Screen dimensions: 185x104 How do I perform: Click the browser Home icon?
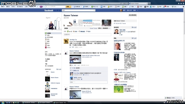coord(179,3)
